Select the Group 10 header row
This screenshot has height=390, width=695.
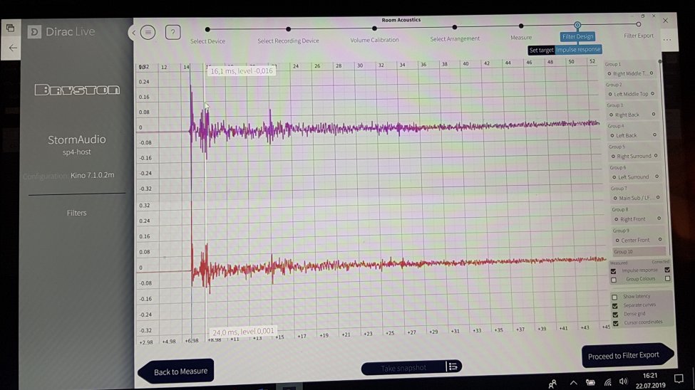click(639, 251)
